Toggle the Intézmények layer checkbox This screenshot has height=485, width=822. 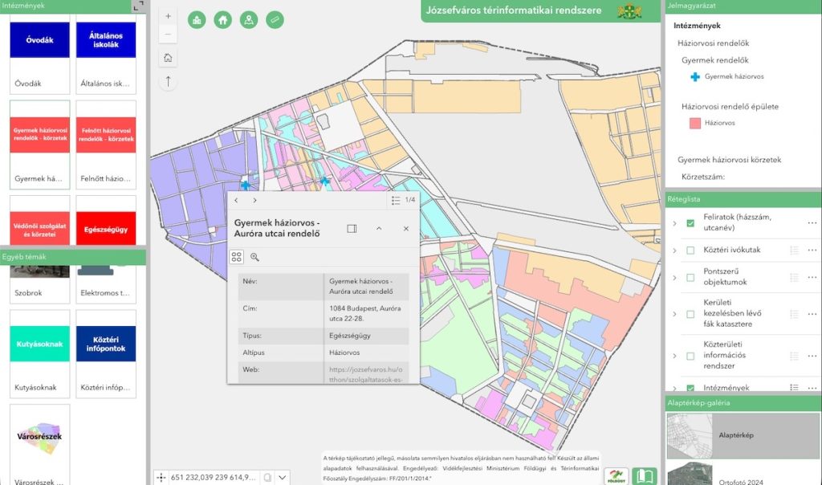click(690, 388)
